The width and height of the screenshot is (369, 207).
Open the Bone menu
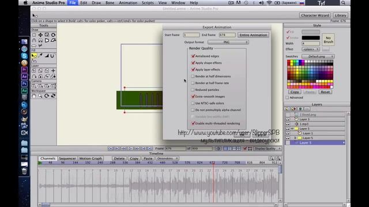[110, 3]
